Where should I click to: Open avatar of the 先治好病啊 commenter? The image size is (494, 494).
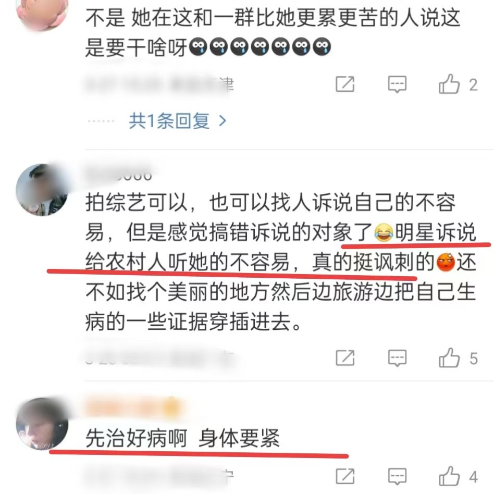[42, 424]
